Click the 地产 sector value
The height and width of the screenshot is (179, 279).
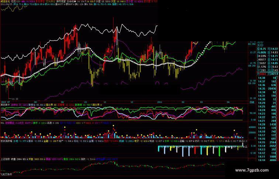pos(65,141)
